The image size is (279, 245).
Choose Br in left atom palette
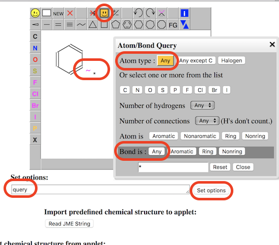(35, 106)
